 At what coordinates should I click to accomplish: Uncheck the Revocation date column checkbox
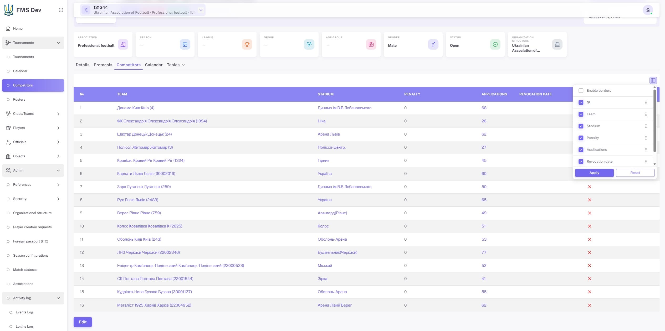pyautogui.click(x=581, y=162)
